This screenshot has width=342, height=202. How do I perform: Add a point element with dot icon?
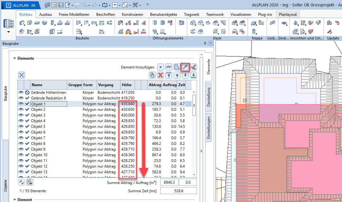click(161, 67)
